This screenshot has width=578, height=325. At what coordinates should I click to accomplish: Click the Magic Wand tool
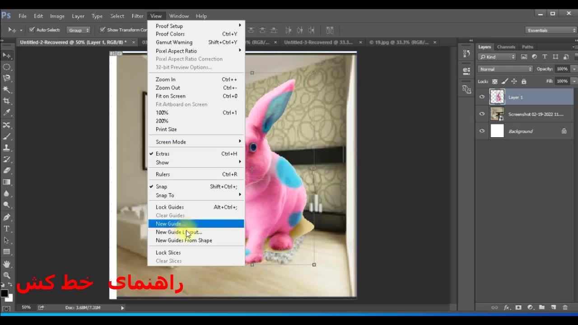(x=7, y=89)
